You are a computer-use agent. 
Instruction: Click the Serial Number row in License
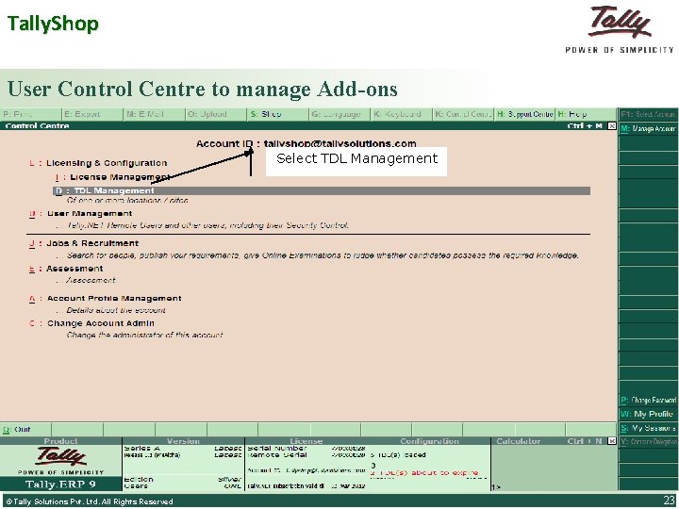306,449
